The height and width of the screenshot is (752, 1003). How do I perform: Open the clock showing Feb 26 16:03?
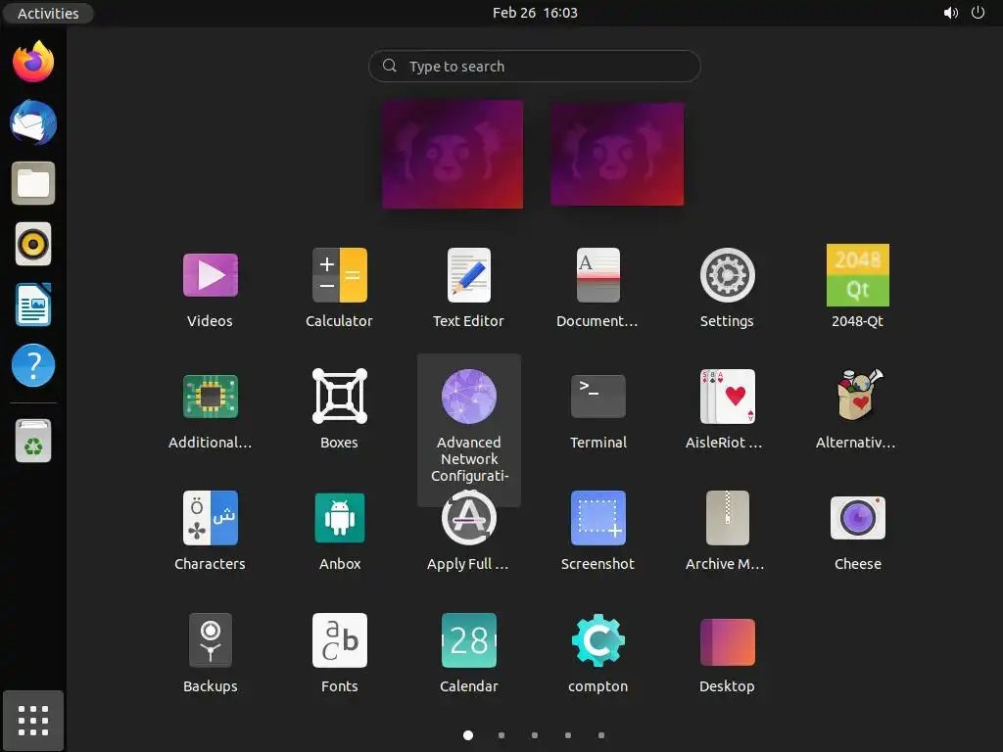[x=535, y=13]
